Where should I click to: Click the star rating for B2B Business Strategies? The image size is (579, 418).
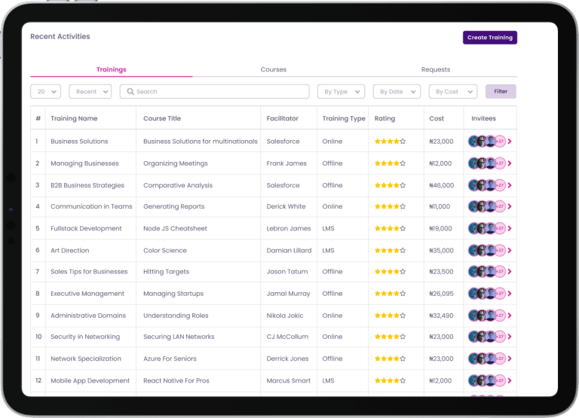coord(390,185)
